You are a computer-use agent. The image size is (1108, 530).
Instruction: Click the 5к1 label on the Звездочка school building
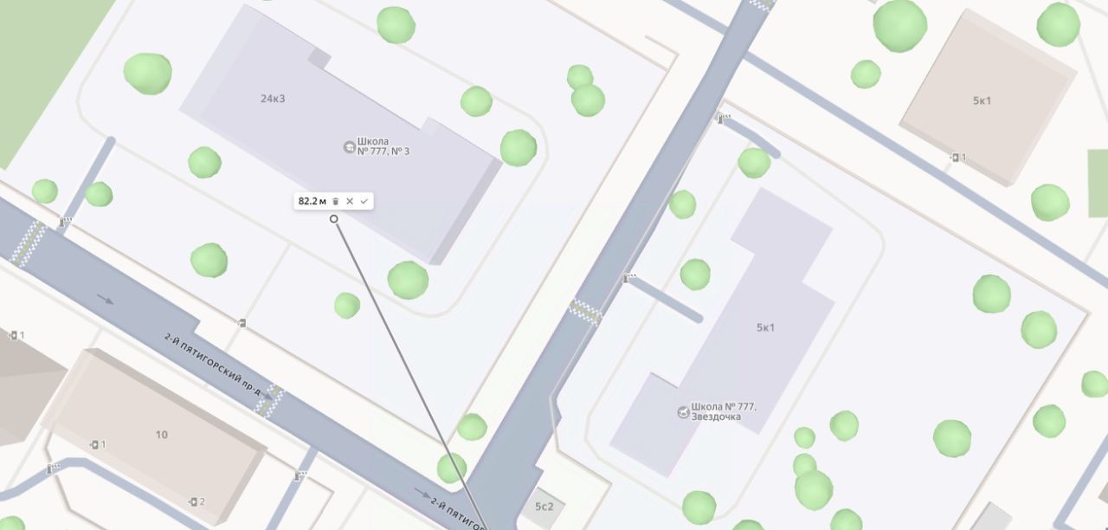pos(765,327)
